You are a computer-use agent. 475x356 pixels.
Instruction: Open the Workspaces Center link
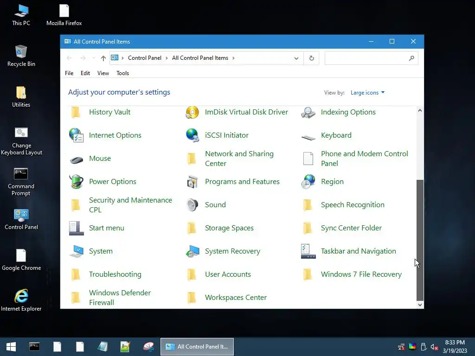pyautogui.click(x=236, y=298)
